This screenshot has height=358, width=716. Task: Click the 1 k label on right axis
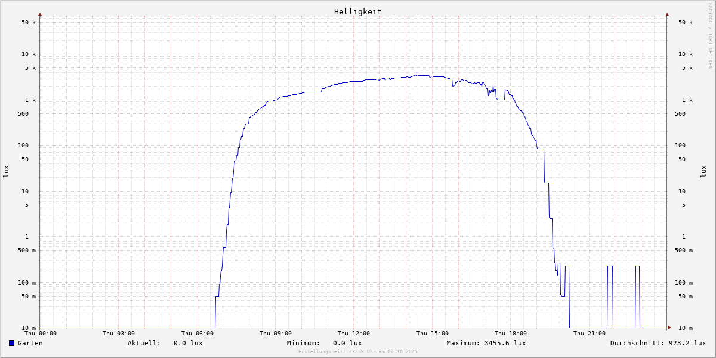[687, 100]
